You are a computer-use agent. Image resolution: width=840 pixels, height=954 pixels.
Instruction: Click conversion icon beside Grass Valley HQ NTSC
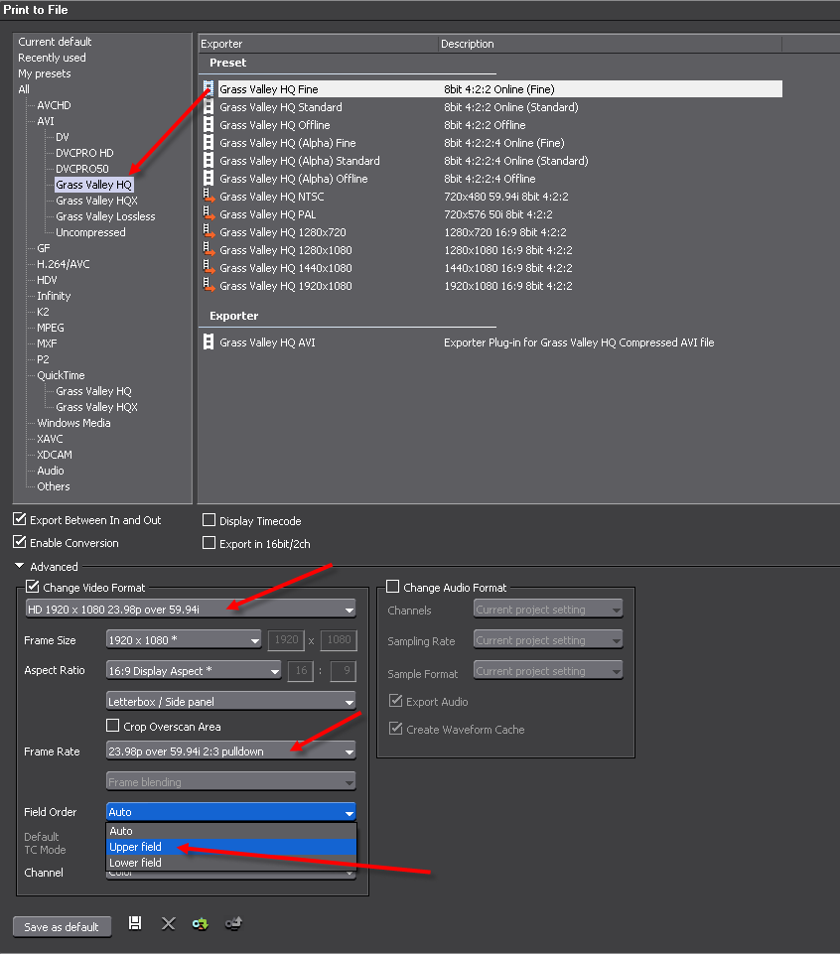(209, 197)
